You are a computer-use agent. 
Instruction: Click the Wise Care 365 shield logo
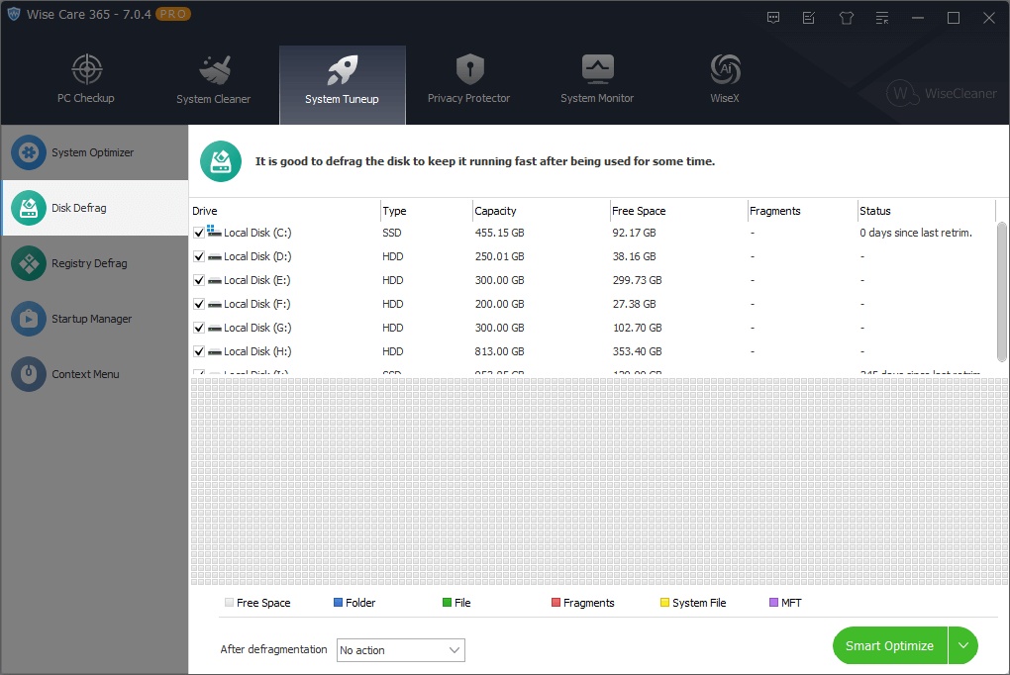(x=14, y=14)
